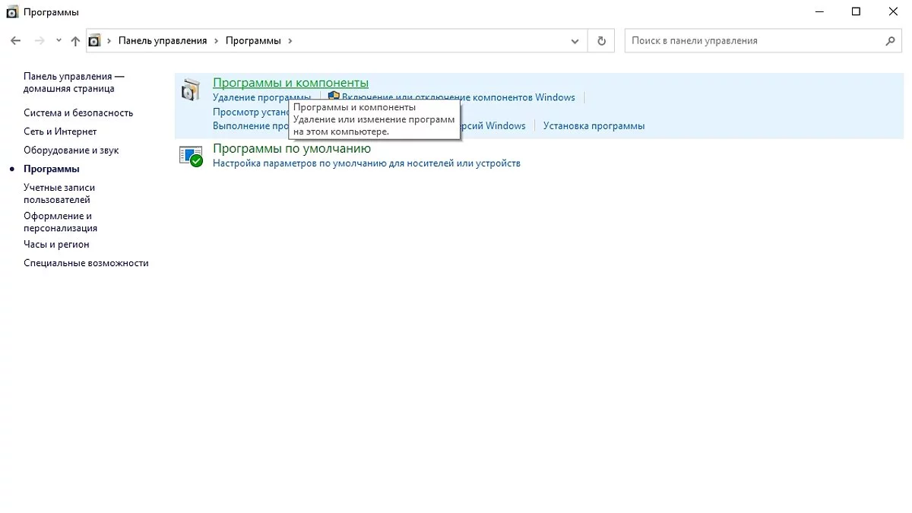Refresh the Control Panel view
912x513 pixels.
click(602, 41)
